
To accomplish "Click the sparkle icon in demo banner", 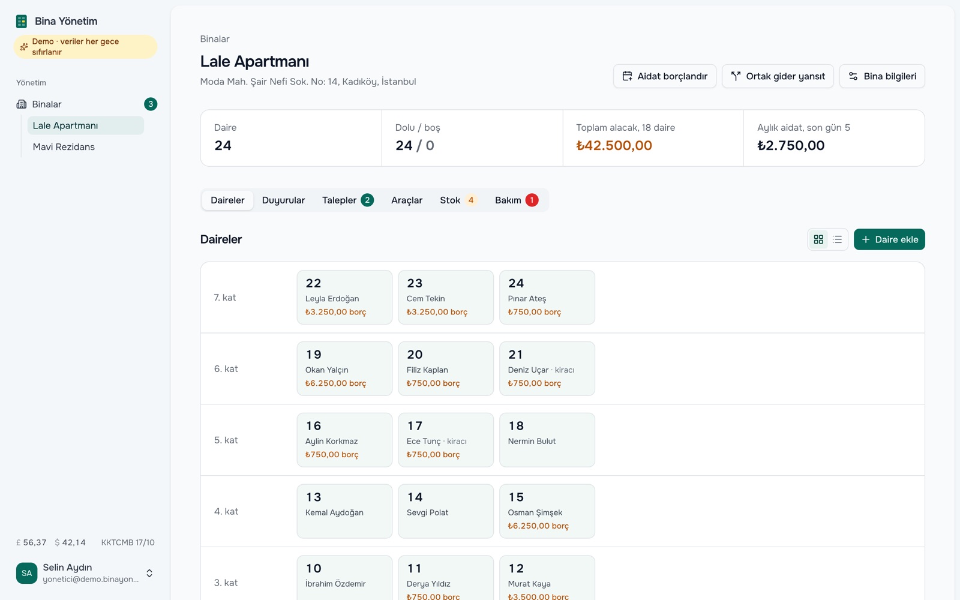I will [24, 47].
